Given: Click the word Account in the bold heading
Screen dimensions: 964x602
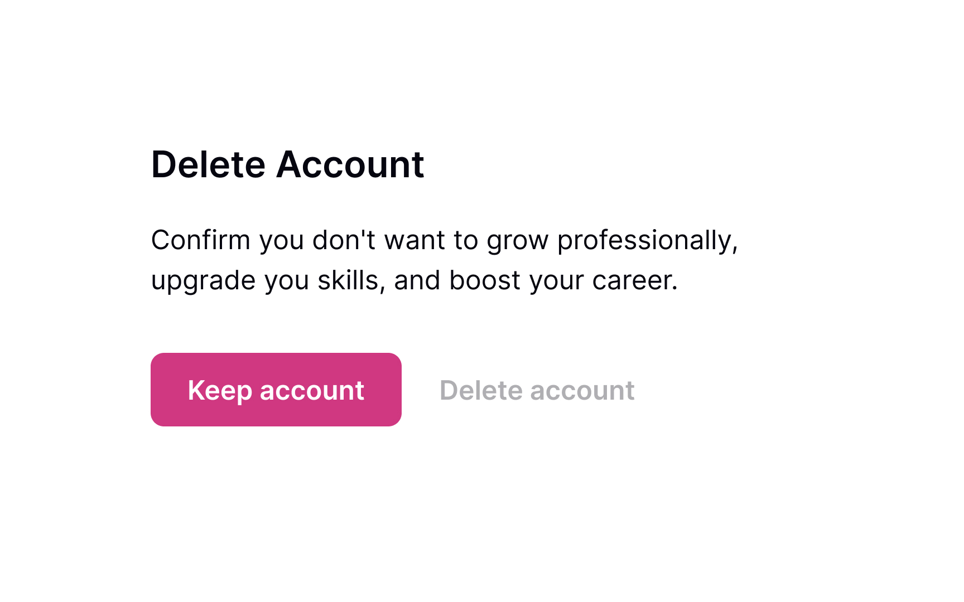Looking at the screenshot, I should [350, 164].
